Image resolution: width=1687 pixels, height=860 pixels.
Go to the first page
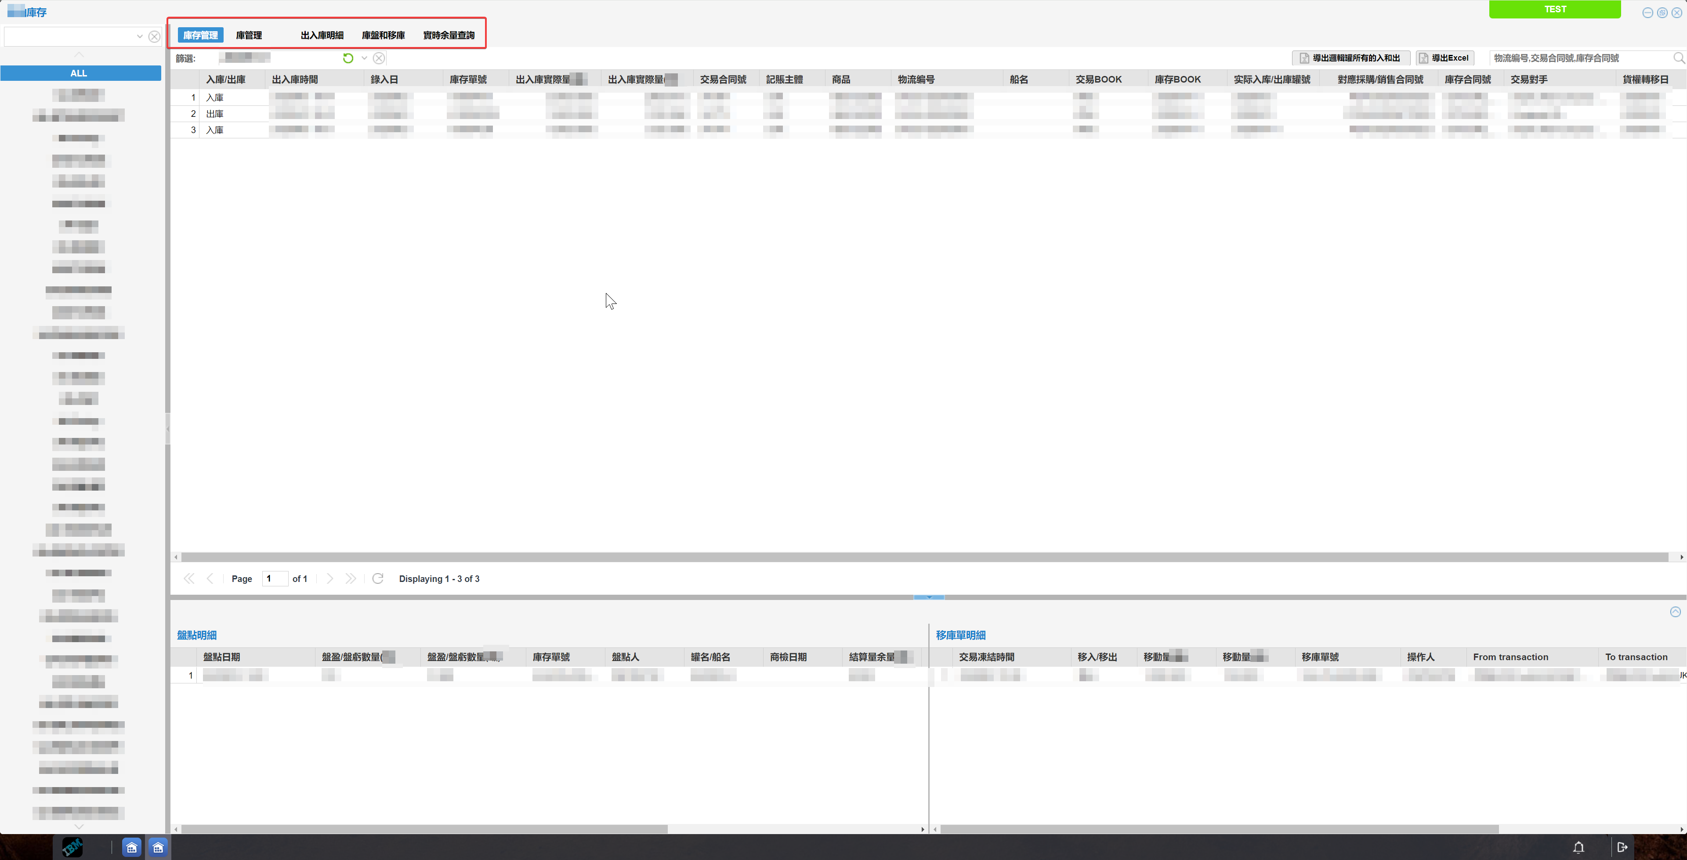189,578
